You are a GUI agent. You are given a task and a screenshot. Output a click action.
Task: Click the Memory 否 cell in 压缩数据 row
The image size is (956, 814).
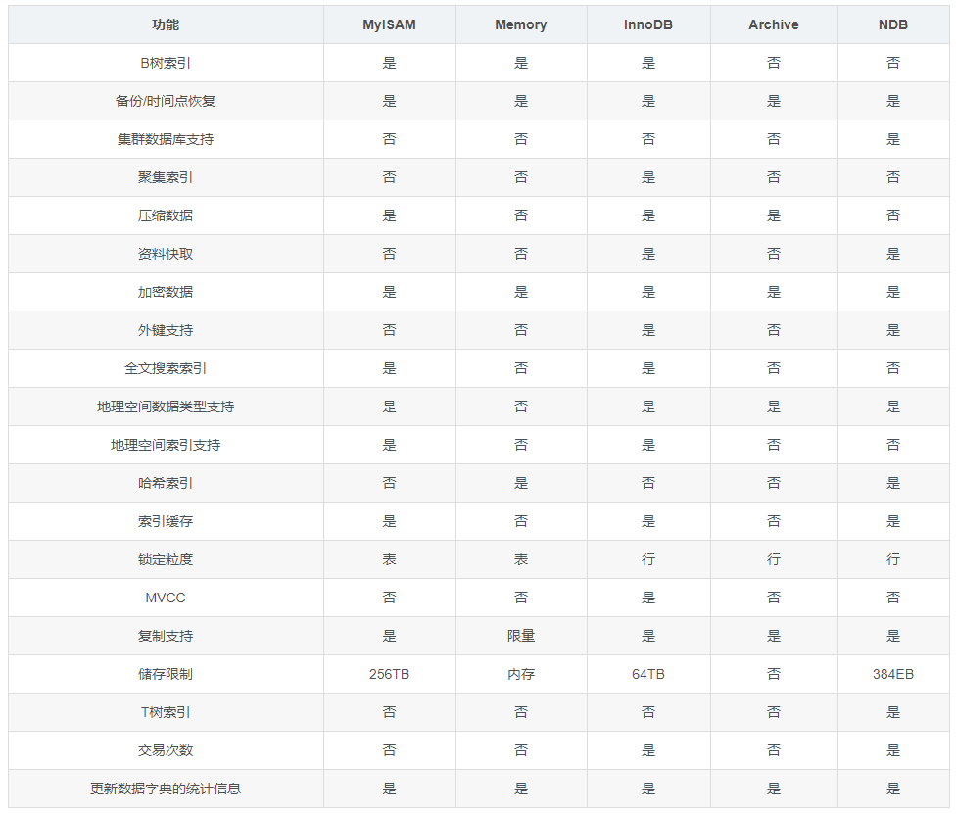click(521, 215)
